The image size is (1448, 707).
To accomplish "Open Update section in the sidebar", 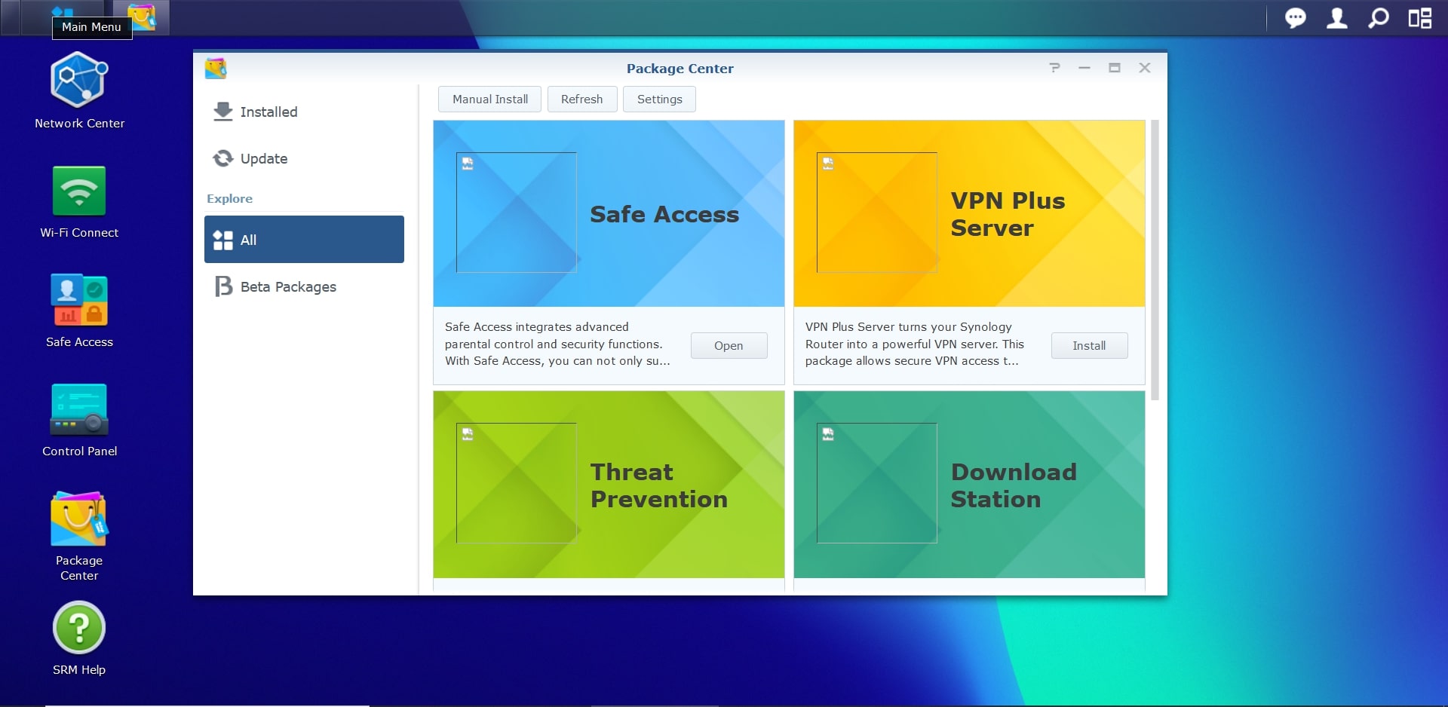I will [x=304, y=158].
